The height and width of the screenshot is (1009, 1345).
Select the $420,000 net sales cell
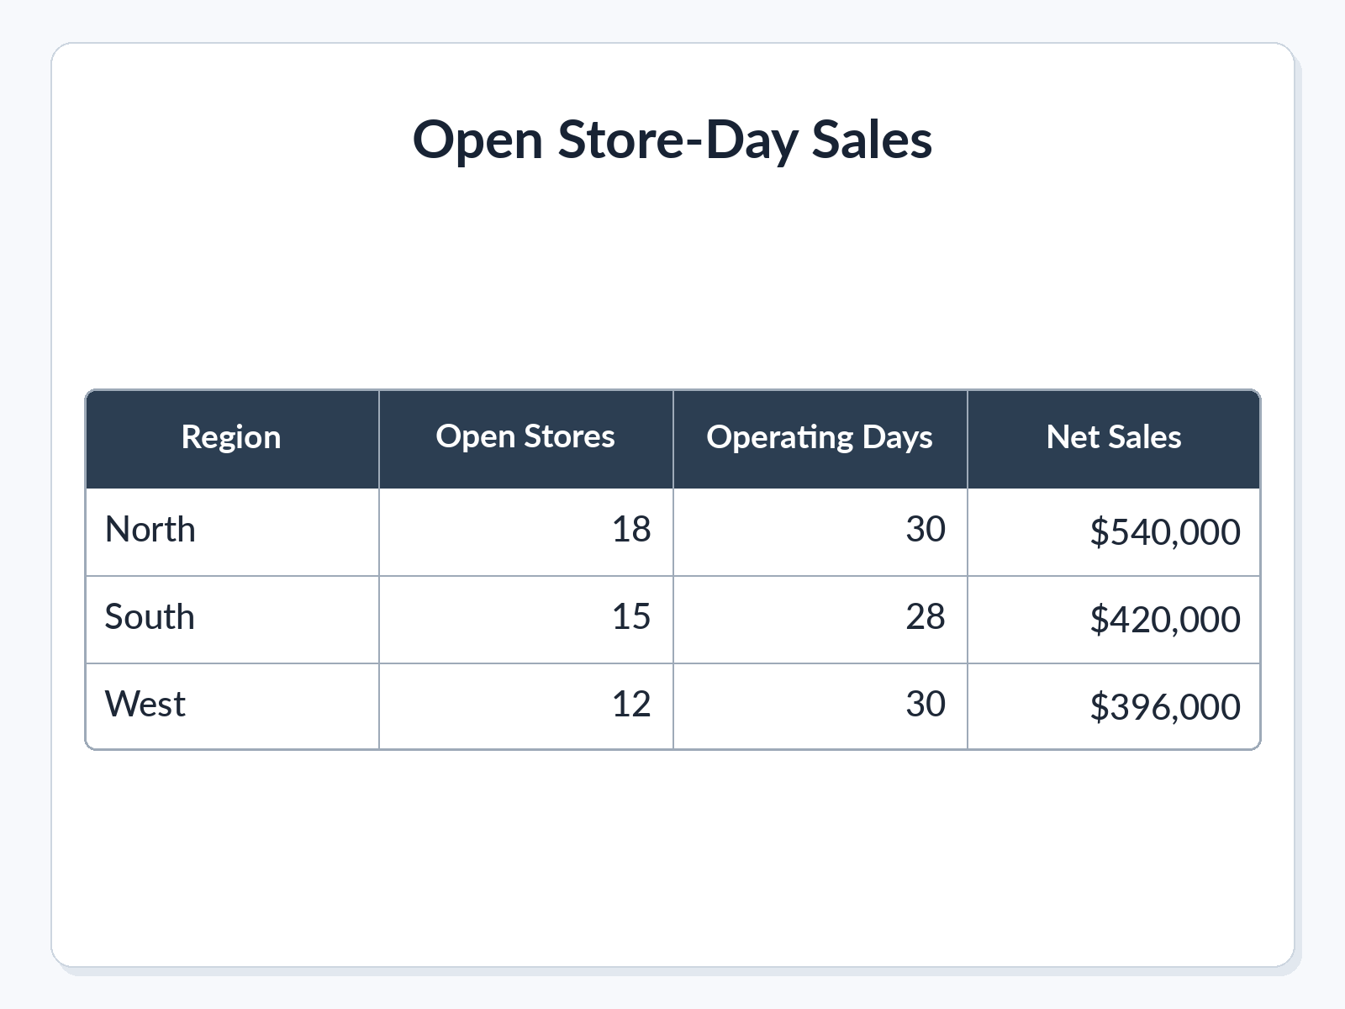click(1114, 619)
